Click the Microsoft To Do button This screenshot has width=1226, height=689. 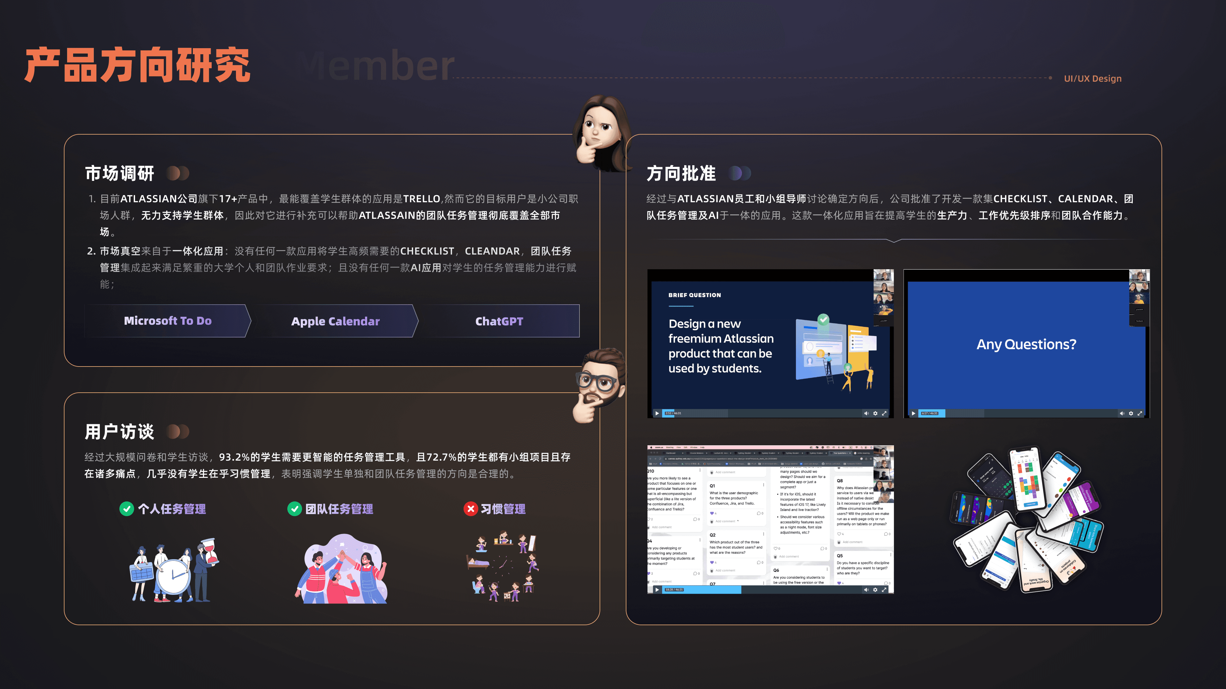click(x=168, y=321)
